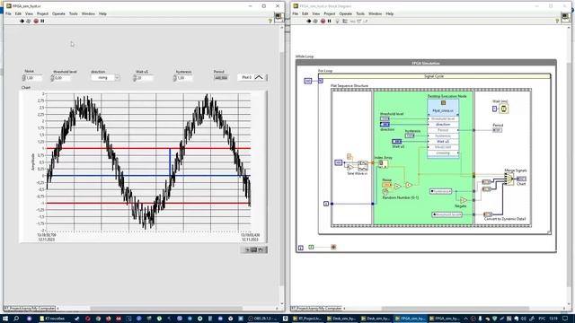Click threshold level increment/decrement stepper
This screenshot has width=575, height=323.
[52, 78]
